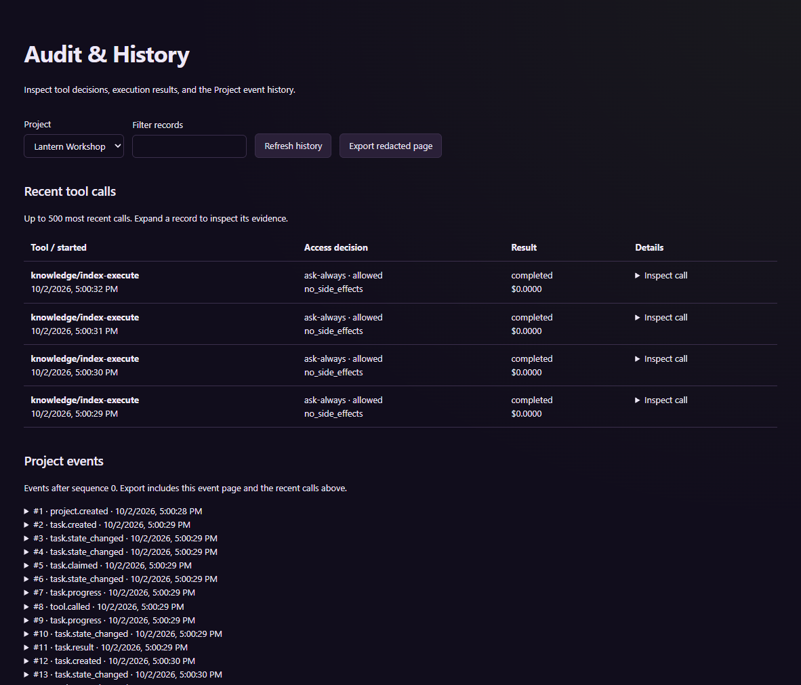801x685 pixels.
Task: Expand event #4 task.state_changed
Action: (x=121, y=552)
